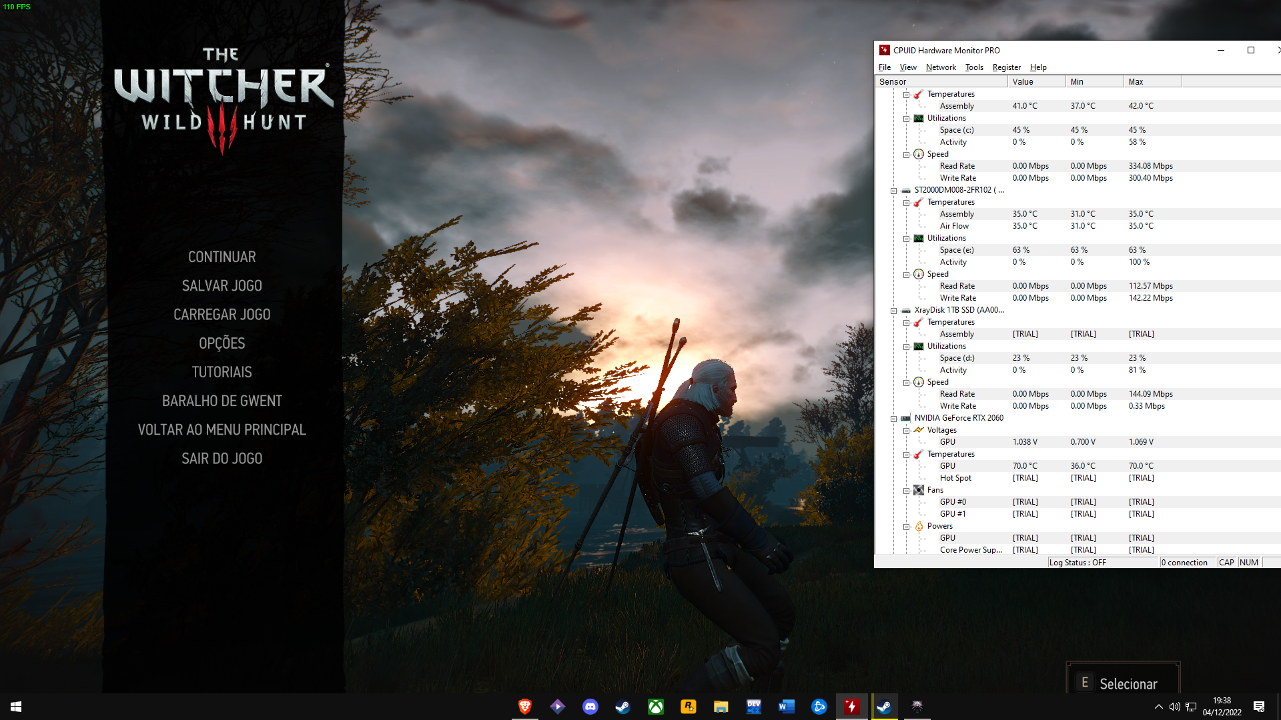The image size is (1281, 720).
Task: Launch Xbox app from taskbar
Action: click(x=656, y=707)
